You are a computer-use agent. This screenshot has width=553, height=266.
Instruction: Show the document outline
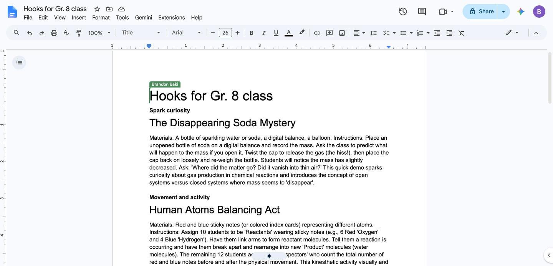click(x=19, y=63)
